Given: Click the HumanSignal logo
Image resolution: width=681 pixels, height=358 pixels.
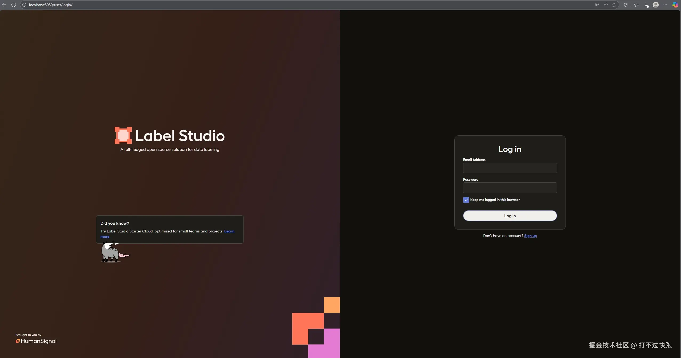Looking at the screenshot, I should click(x=36, y=341).
